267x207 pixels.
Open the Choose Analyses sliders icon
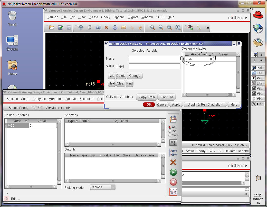173,143
